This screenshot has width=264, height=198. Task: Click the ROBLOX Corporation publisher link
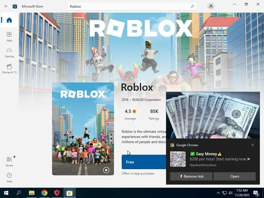pos(146,100)
